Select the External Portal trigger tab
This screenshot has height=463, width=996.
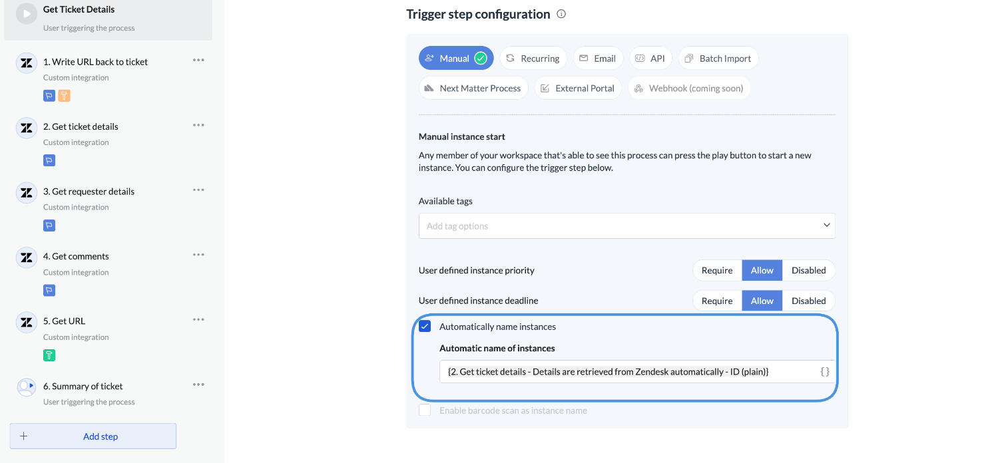pyautogui.click(x=577, y=88)
